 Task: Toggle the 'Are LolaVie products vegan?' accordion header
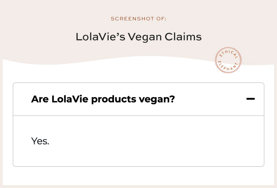(138, 99)
